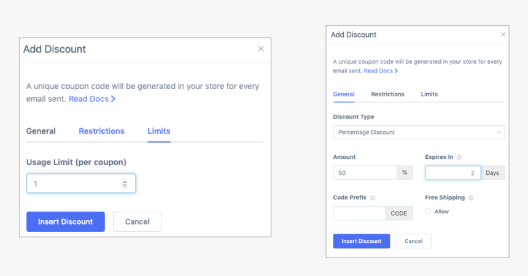Click Insert Discount in left dialog

pyautogui.click(x=65, y=221)
